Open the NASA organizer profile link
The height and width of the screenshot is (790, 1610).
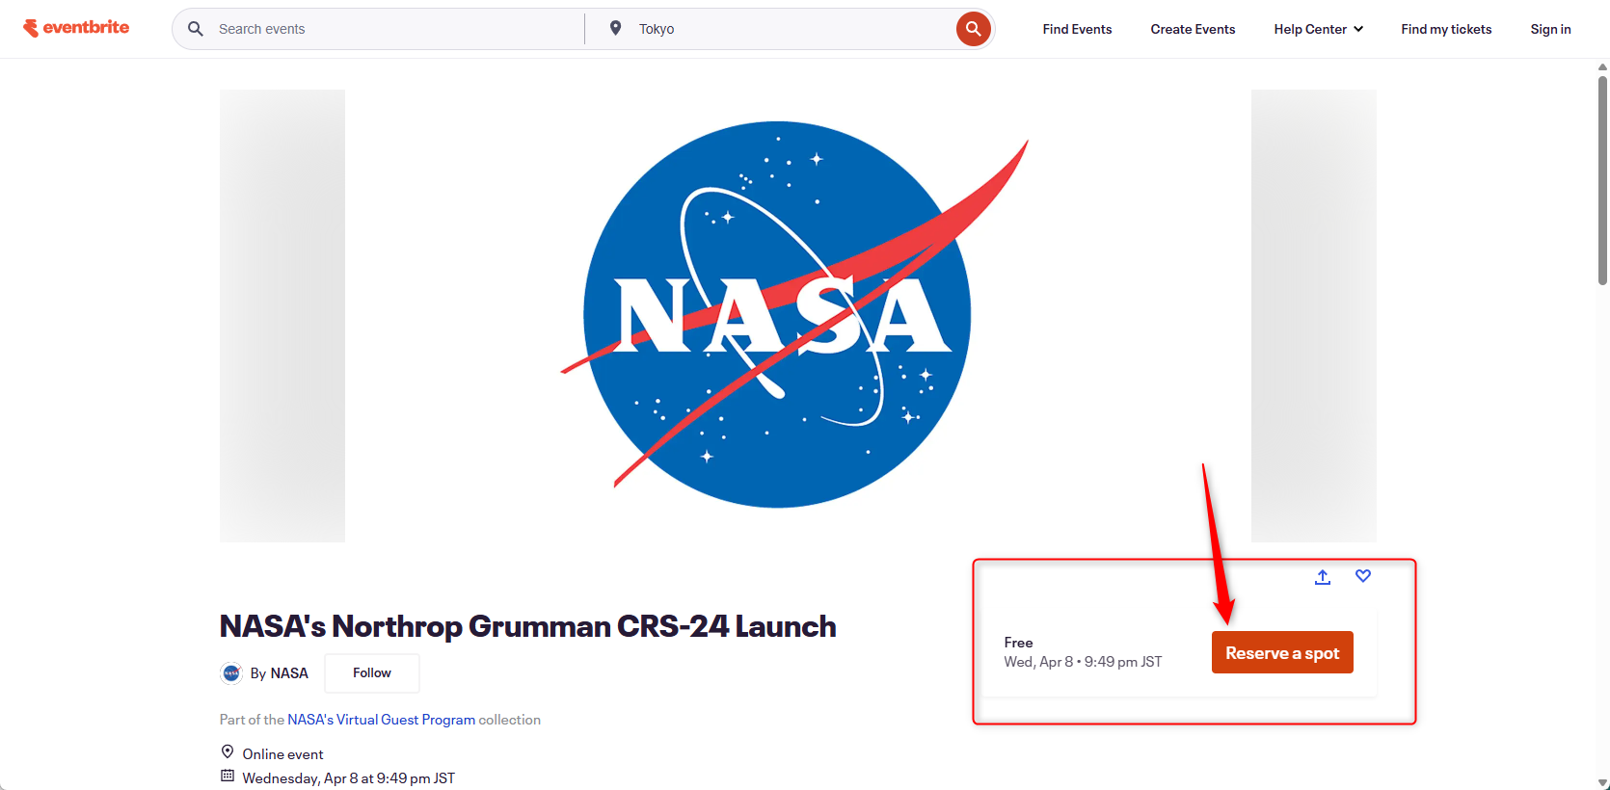click(x=289, y=673)
